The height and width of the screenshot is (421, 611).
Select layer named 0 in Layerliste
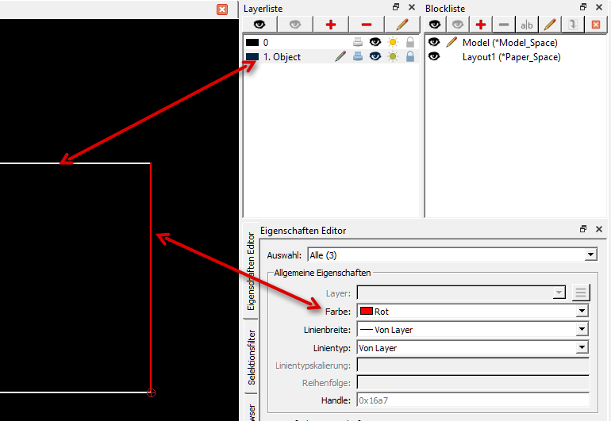266,43
